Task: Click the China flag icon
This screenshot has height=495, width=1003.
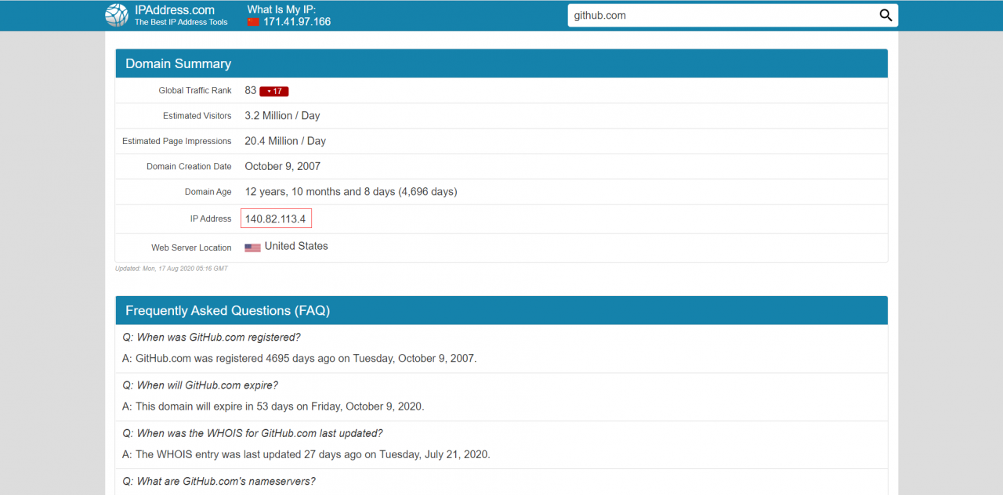Action: tap(253, 22)
